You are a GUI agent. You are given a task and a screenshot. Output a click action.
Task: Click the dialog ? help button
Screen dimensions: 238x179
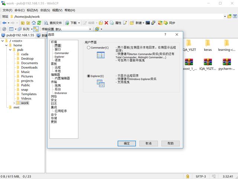click(x=165, y=35)
